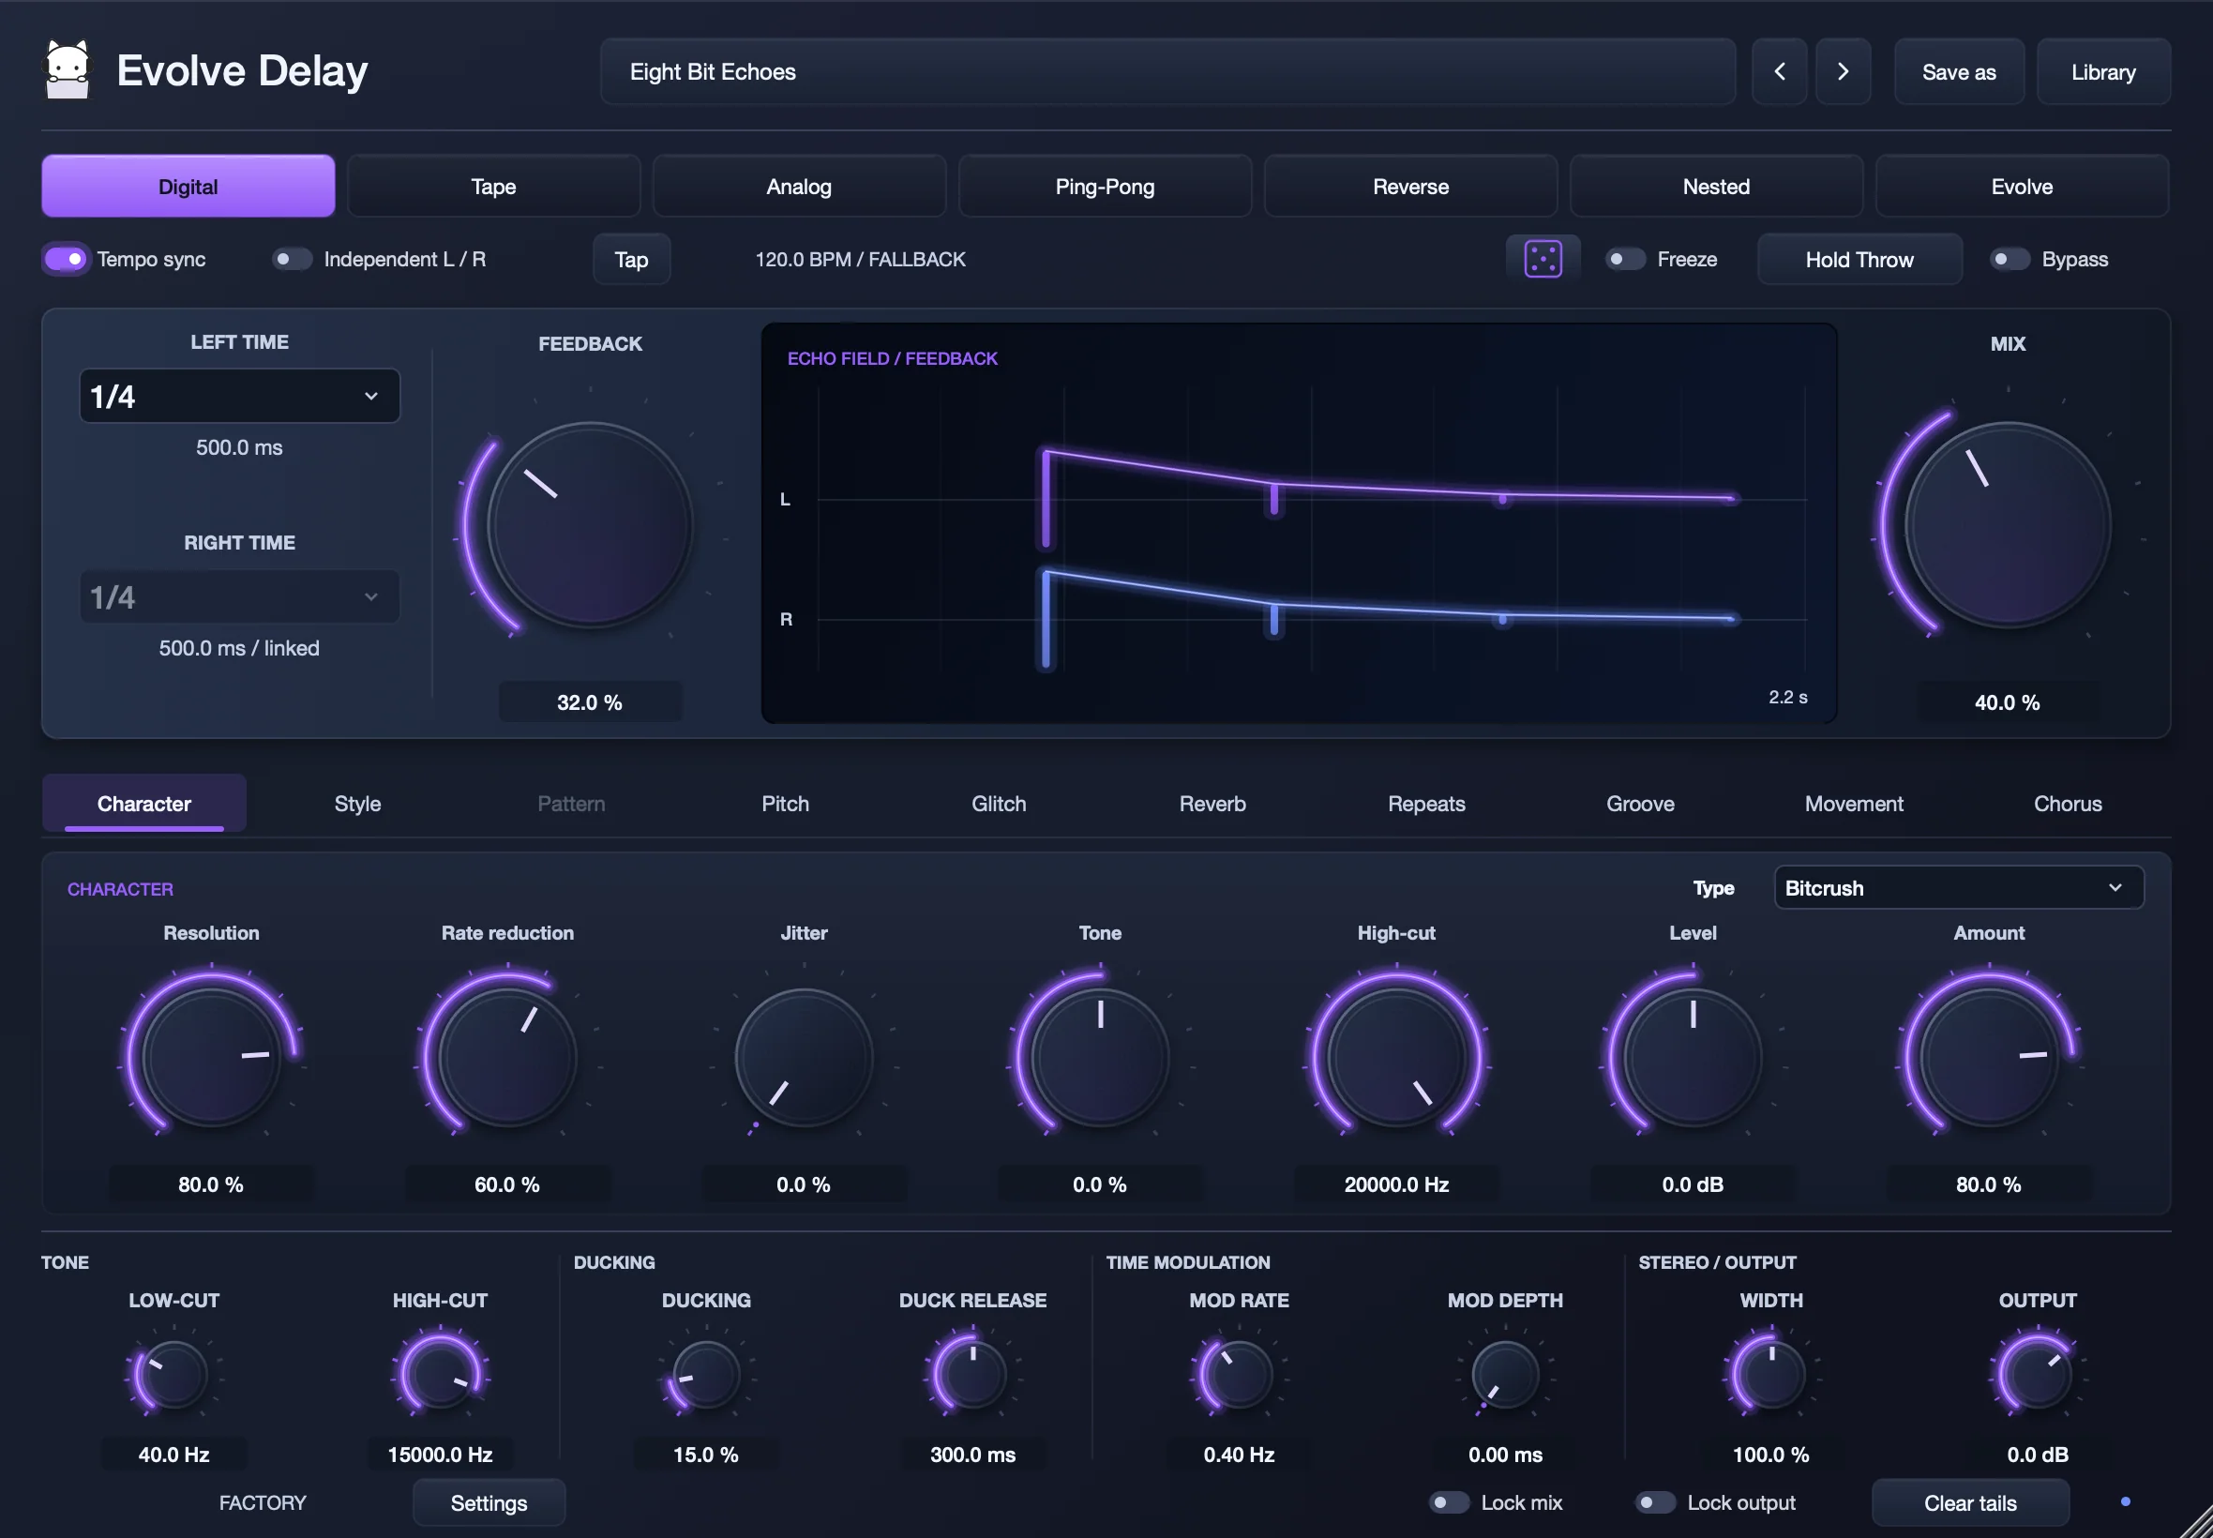Click the blue status dot indicator
This screenshot has width=2213, height=1538.
pyautogui.click(x=2124, y=1501)
